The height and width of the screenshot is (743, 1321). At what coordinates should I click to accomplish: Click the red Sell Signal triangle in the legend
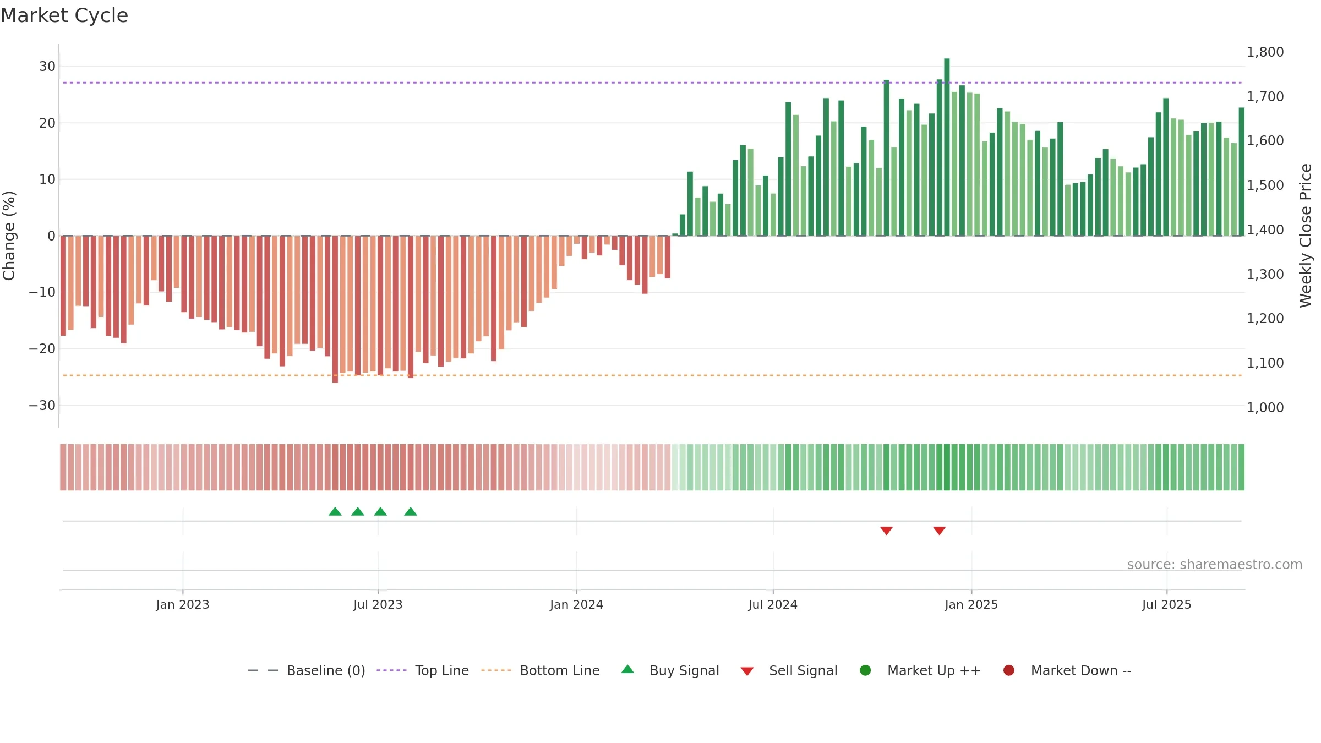pos(747,671)
